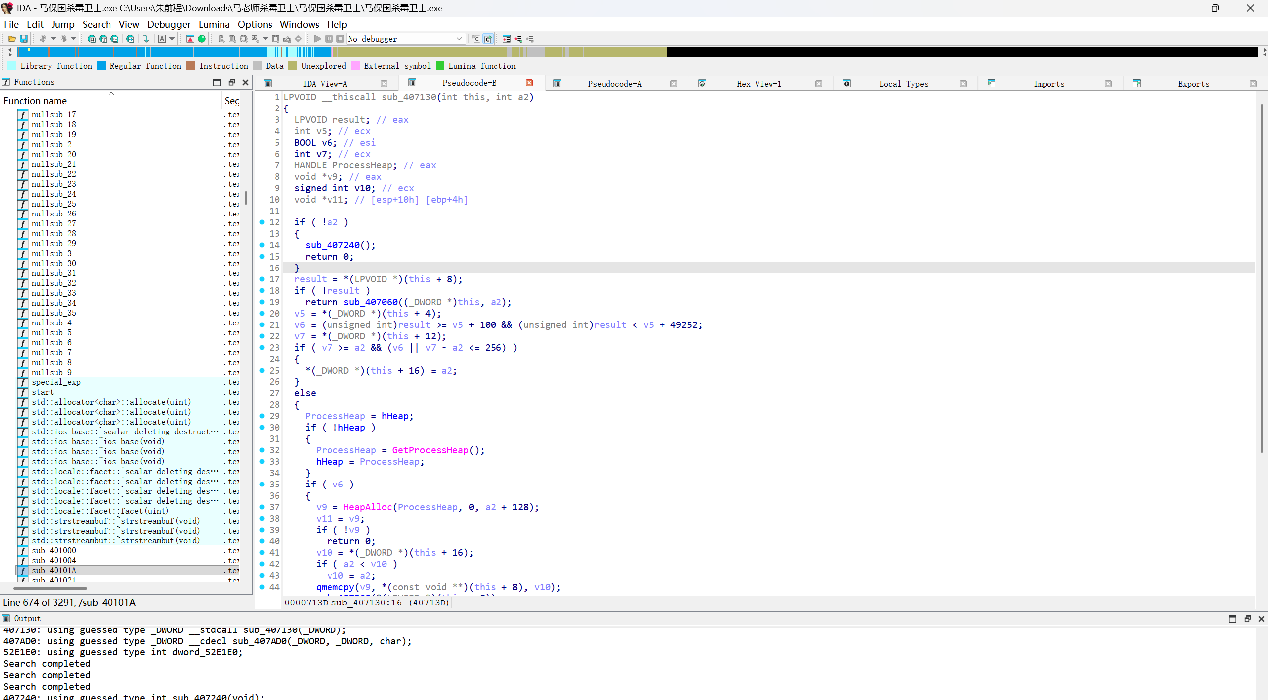This screenshot has width=1268, height=700.
Task: Expand the text search A dropdown arrow
Action: [172, 39]
